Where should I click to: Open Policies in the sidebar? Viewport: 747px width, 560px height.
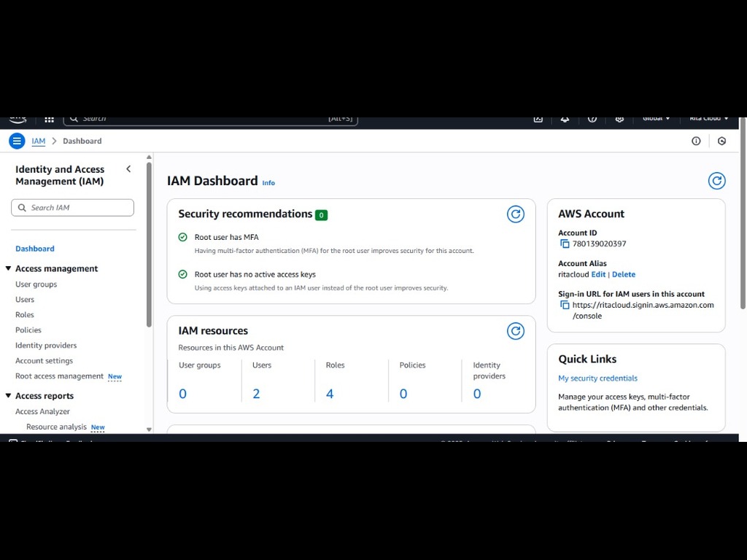point(28,330)
